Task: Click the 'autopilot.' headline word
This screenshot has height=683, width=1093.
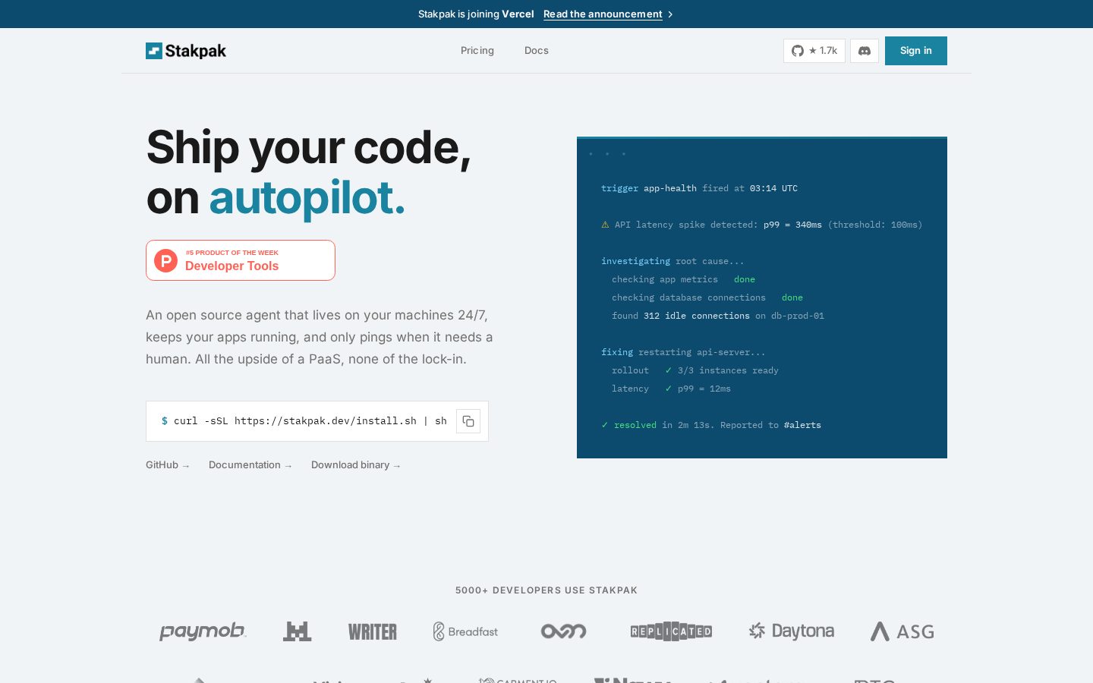Action: tap(307, 198)
